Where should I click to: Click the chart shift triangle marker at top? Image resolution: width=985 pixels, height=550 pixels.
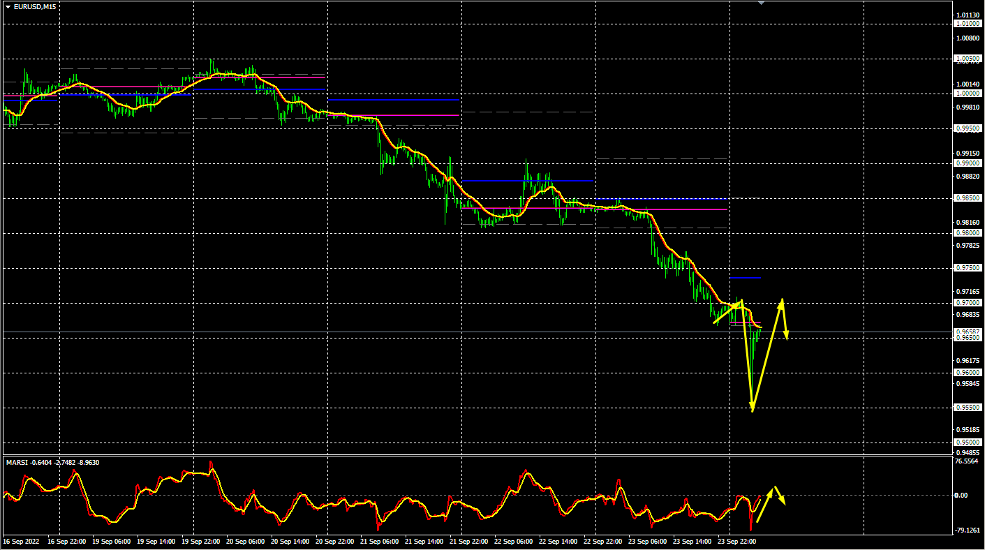pyautogui.click(x=761, y=3)
